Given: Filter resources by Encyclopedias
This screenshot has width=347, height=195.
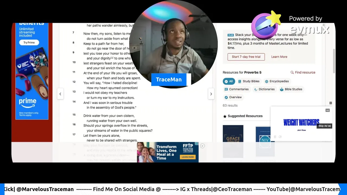Looking at the screenshot, I should [277, 81].
